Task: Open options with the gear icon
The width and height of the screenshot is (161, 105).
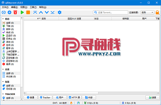Action: click(60, 12)
